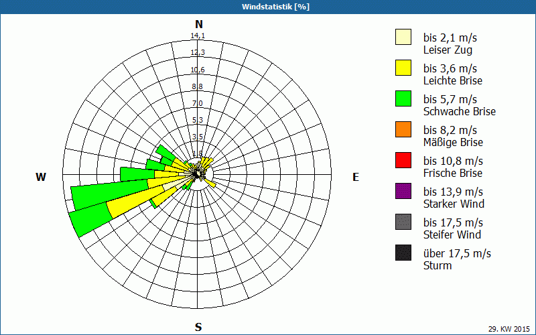This screenshot has width=536, height=335.
Task: Click the 'bis 17,5 m/s' legend text
Action: point(453,222)
